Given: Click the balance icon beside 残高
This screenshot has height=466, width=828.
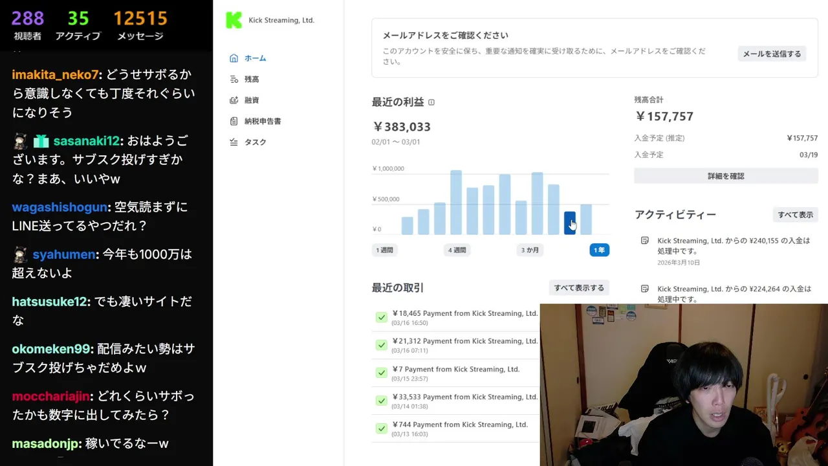Looking at the screenshot, I should coord(234,79).
